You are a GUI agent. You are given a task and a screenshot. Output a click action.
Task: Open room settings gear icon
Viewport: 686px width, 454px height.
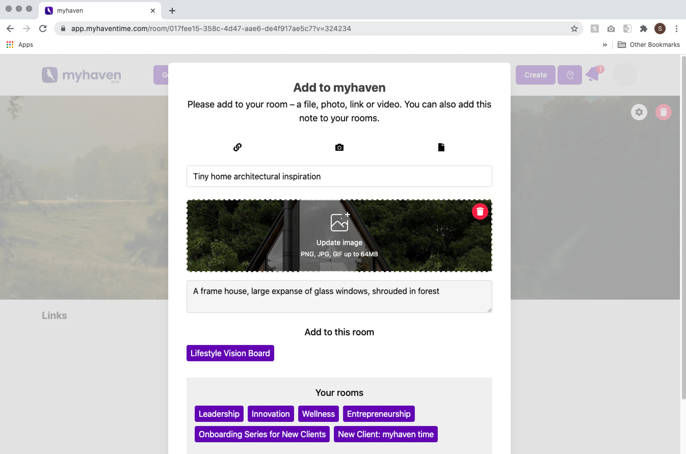639,112
